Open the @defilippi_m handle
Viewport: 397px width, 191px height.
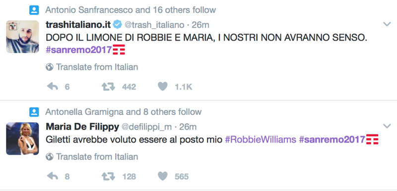point(146,127)
